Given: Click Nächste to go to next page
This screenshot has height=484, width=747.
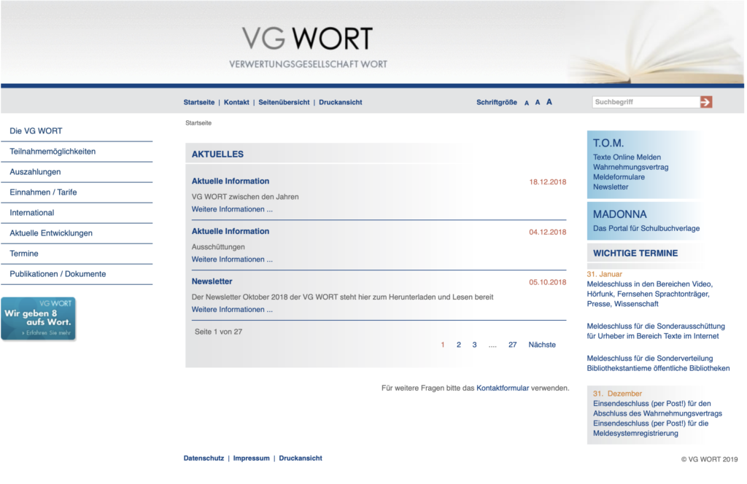Looking at the screenshot, I should (x=542, y=345).
